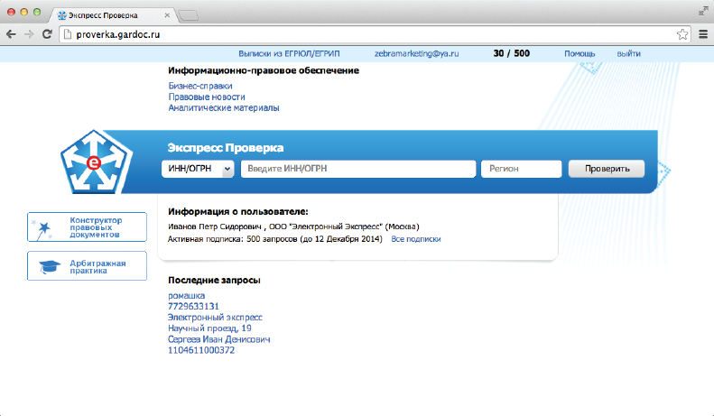Viewport: 714px width, 416px height.
Task: Open recent query ромашка
Action: pyautogui.click(x=186, y=295)
